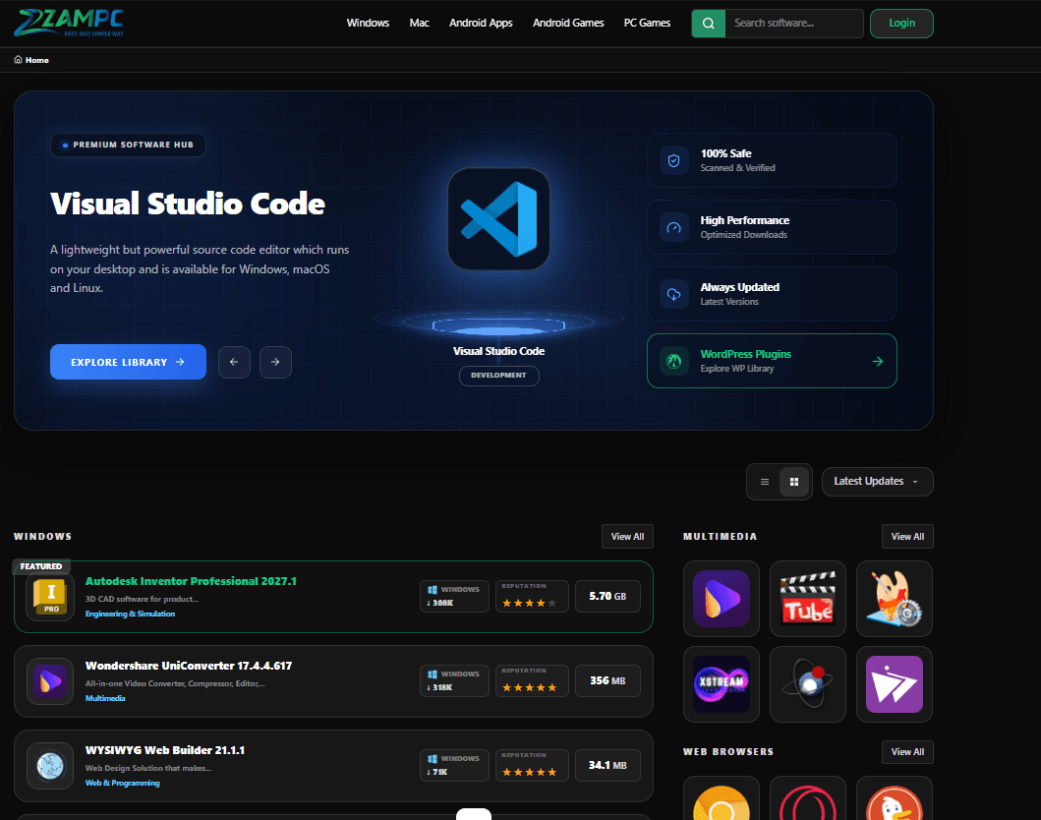The height and width of the screenshot is (820, 1041).
Task: Click the arrow on WordPress Plugins card
Action: click(878, 361)
